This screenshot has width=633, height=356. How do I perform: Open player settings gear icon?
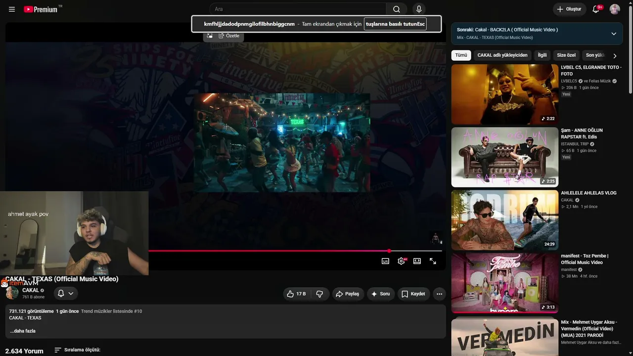tap(401, 261)
